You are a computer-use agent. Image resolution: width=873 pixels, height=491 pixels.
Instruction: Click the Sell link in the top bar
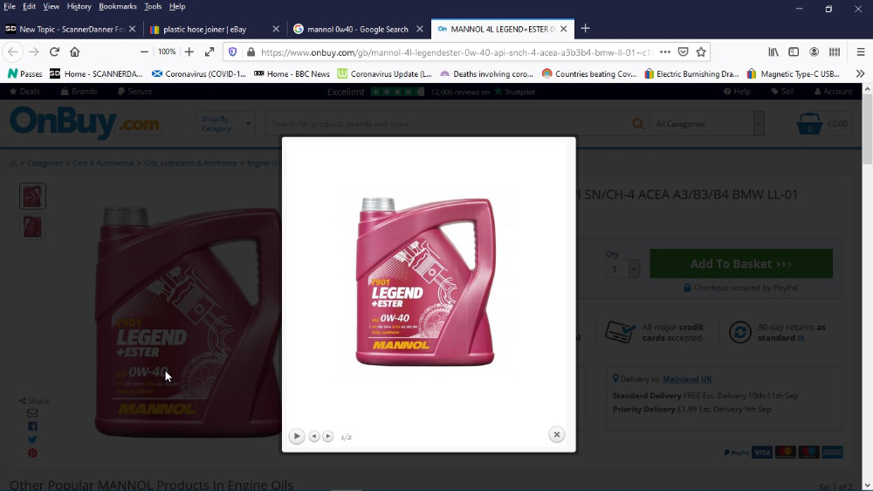point(782,92)
